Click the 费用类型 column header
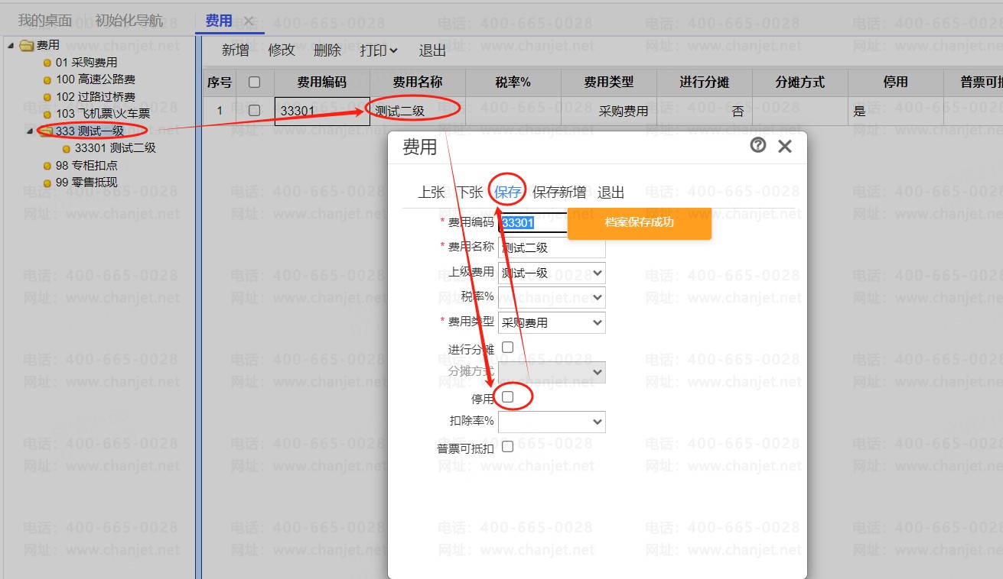Screen dimensions: 1003x579 pos(609,82)
